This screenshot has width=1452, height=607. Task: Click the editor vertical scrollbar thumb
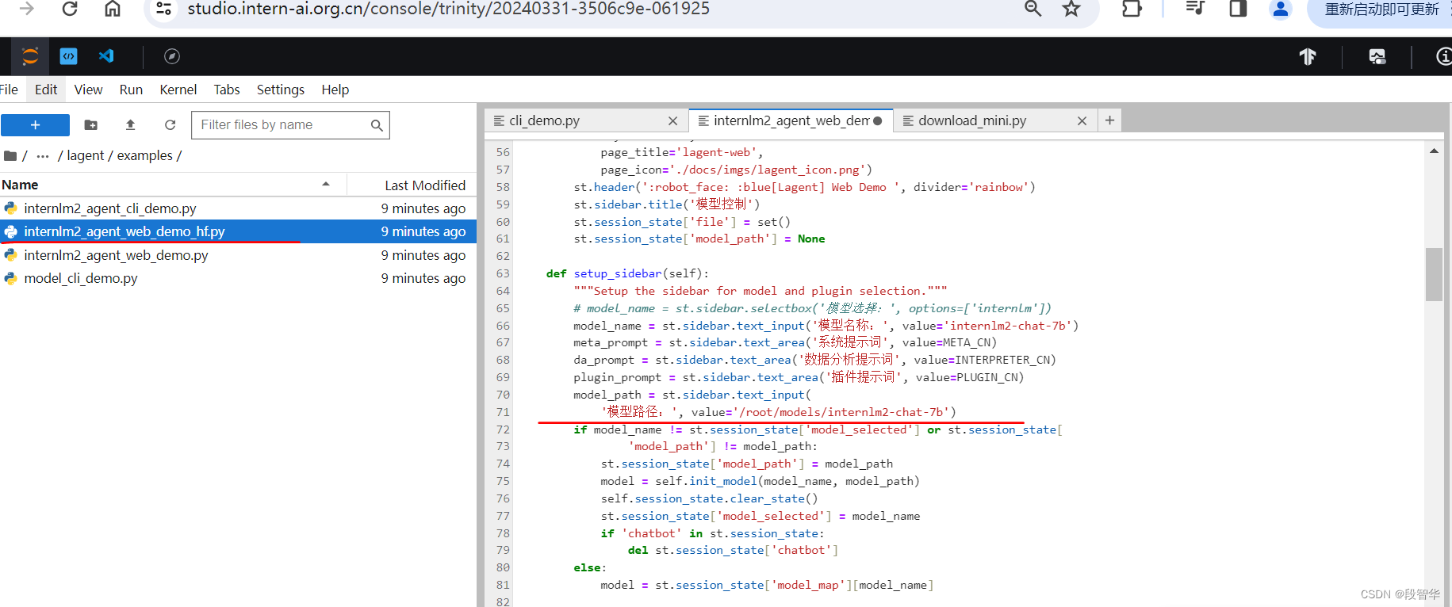pos(1434,274)
